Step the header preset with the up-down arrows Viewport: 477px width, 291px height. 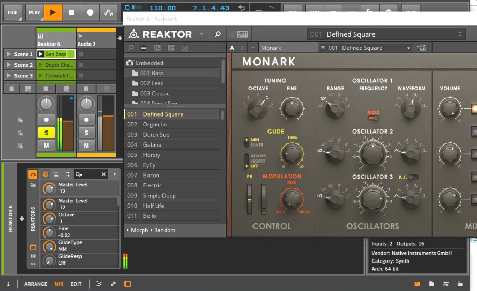pyautogui.click(x=460, y=34)
